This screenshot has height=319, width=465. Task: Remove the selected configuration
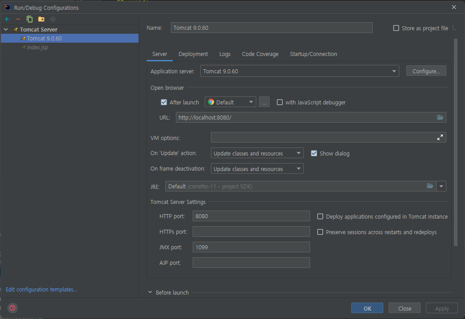click(x=18, y=19)
